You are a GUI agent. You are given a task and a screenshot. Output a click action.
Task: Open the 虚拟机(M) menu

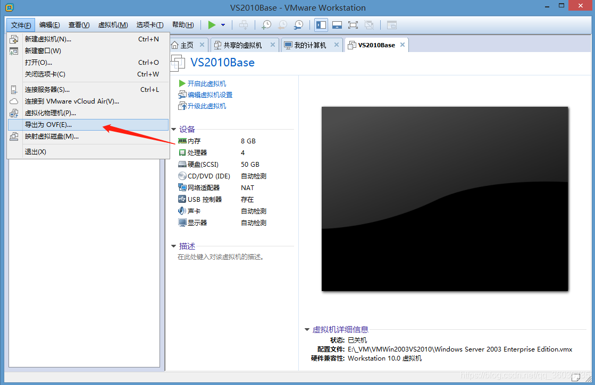[113, 25]
